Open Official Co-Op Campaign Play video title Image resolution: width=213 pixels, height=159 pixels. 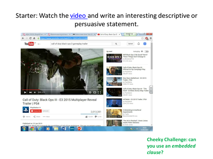pos(134,68)
